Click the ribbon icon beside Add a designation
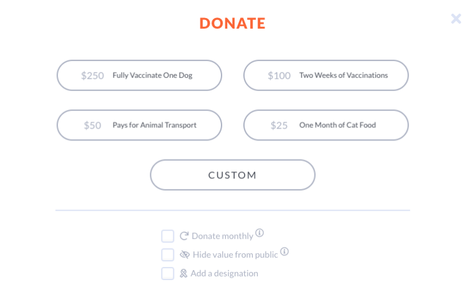 [183, 273]
